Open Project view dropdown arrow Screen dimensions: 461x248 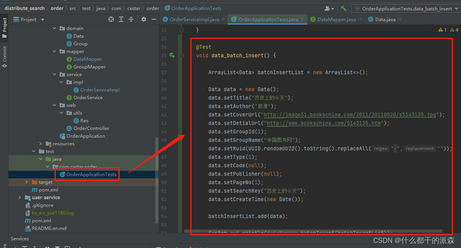(43, 20)
